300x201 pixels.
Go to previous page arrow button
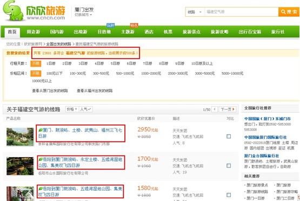[215, 109]
